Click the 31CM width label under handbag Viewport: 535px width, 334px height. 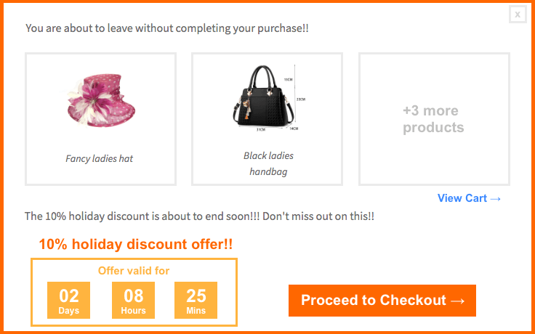(x=262, y=130)
